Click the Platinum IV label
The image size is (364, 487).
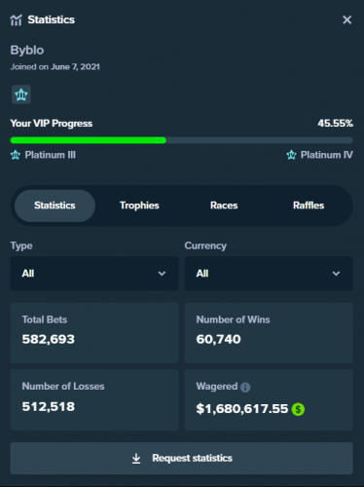[x=327, y=155]
